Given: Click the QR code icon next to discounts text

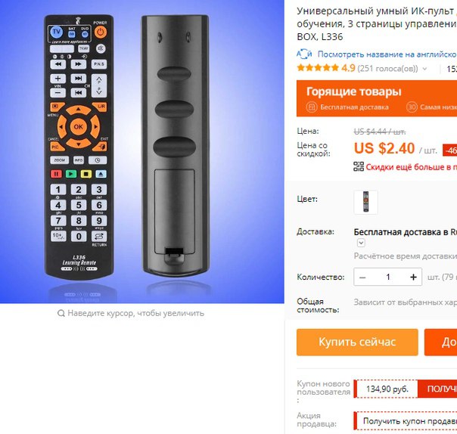Looking at the screenshot, I should tap(359, 166).
